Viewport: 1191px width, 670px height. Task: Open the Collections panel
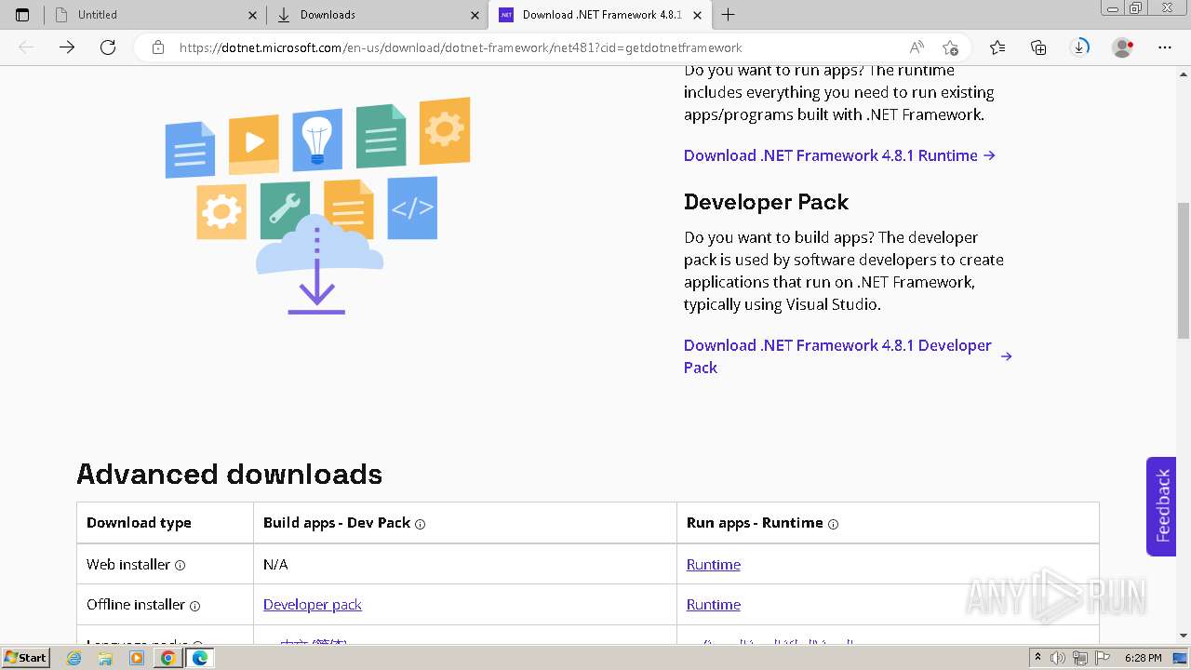(x=1038, y=47)
